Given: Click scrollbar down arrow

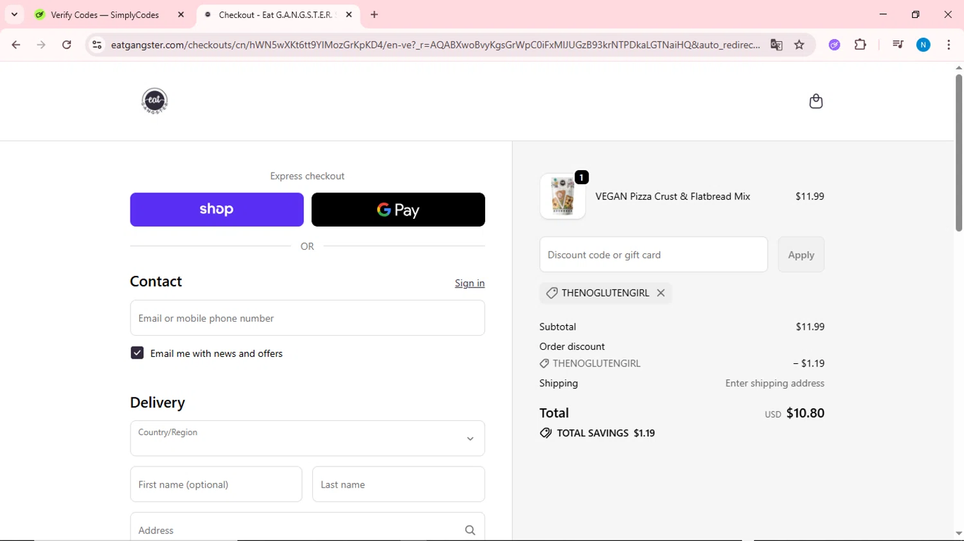Looking at the screenshot, I should tap(959, 533).
